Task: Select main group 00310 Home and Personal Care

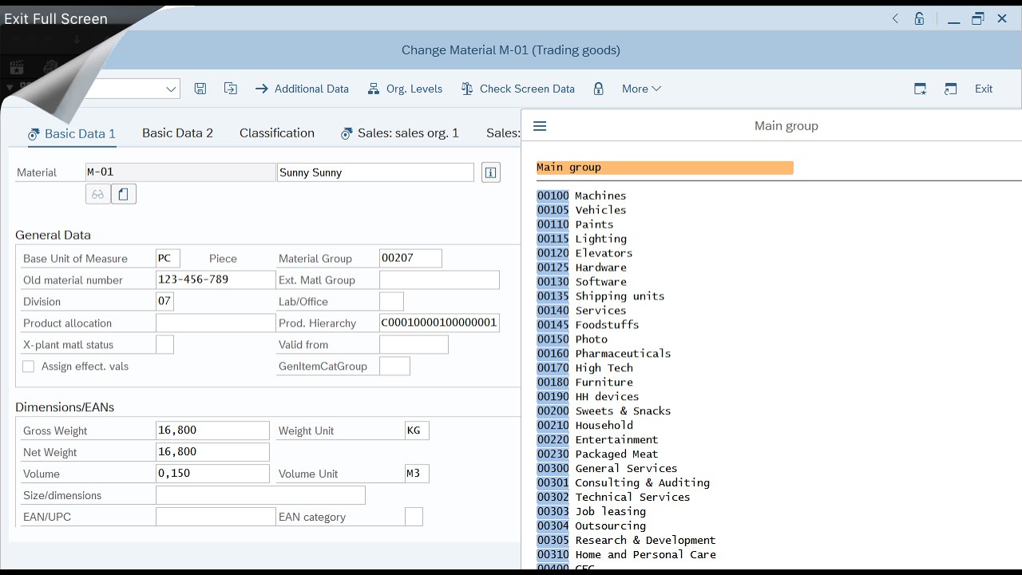Action: pyautogui.click(x=626, y=555)
